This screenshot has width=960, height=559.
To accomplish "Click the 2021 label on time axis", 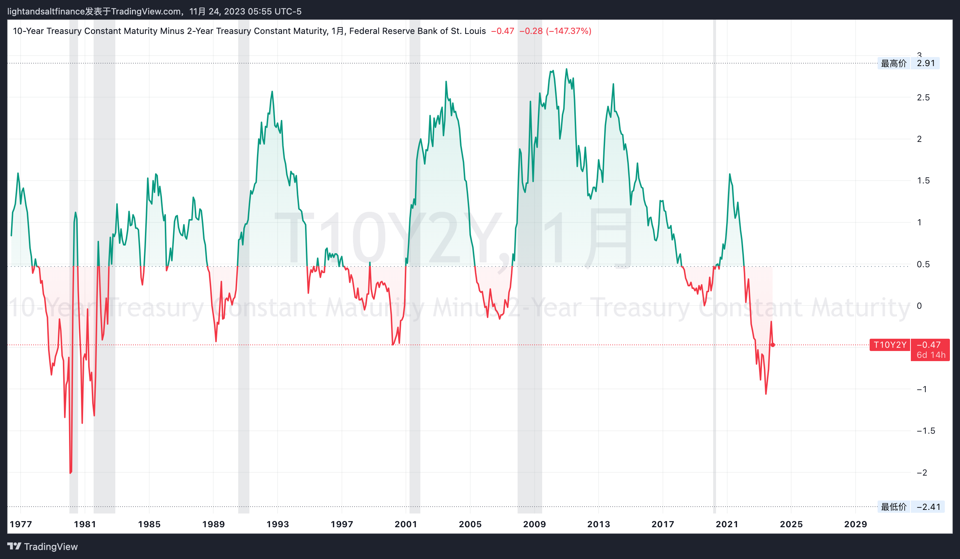I will [x=727, y=524].
